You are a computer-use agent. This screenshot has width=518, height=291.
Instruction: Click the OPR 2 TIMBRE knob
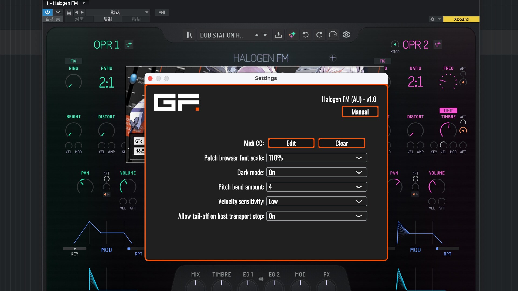tap(448, 130)
